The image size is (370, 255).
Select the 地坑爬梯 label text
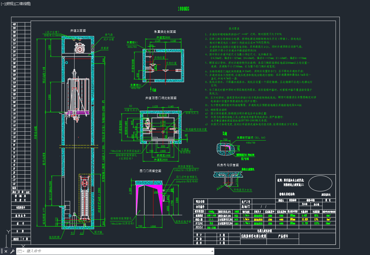point(54,237)
